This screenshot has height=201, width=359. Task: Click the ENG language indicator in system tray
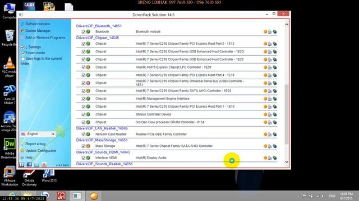point(332,196)
